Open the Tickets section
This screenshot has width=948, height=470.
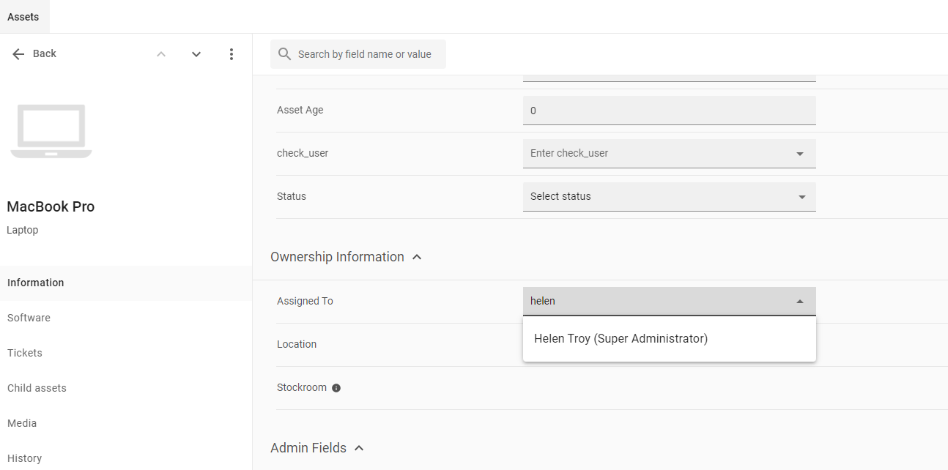point(25,353)
